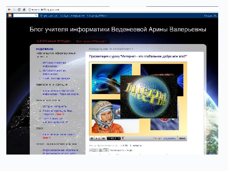Click the Google +1 button
The image size is (228, 171).
106,150
